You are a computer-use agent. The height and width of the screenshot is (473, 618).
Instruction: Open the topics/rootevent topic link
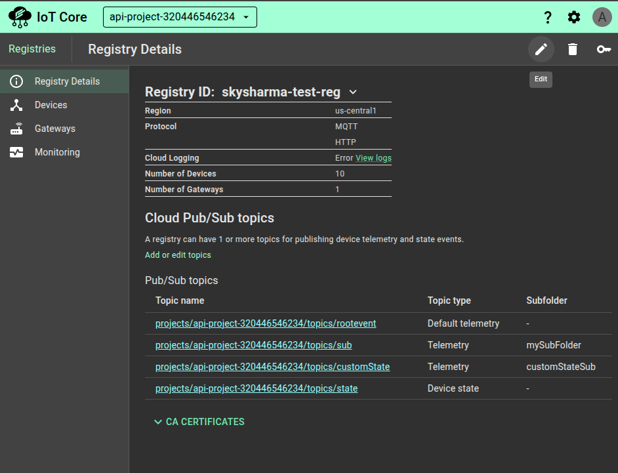(x=266, y=323)
